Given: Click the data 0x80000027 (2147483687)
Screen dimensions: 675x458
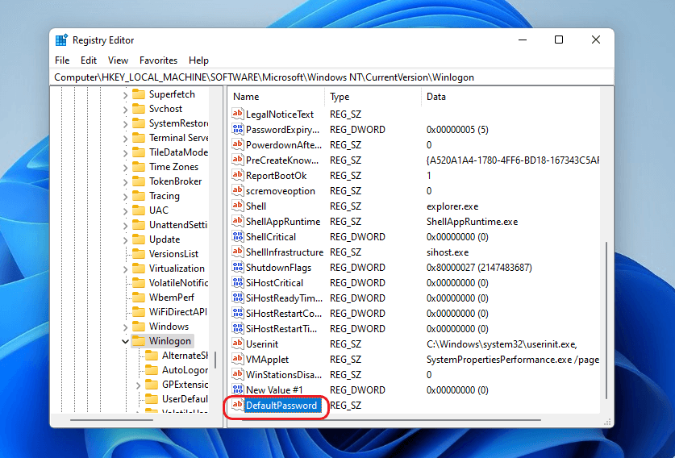Looking at the screenshot, I should click(x=479, y=268).
